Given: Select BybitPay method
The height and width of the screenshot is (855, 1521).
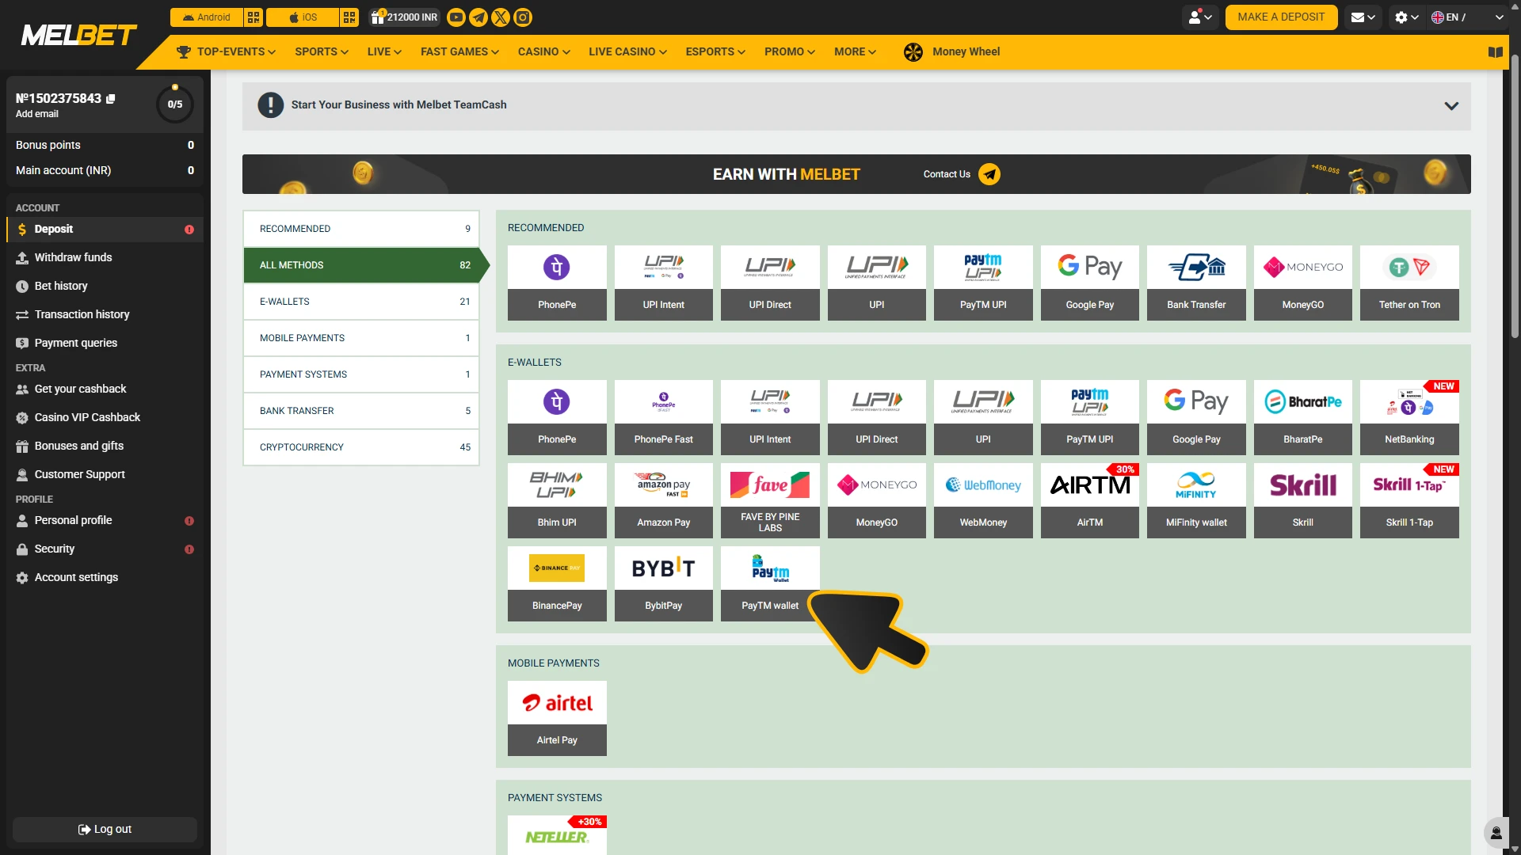Looking at the screenshot, I should coord(664,583).
